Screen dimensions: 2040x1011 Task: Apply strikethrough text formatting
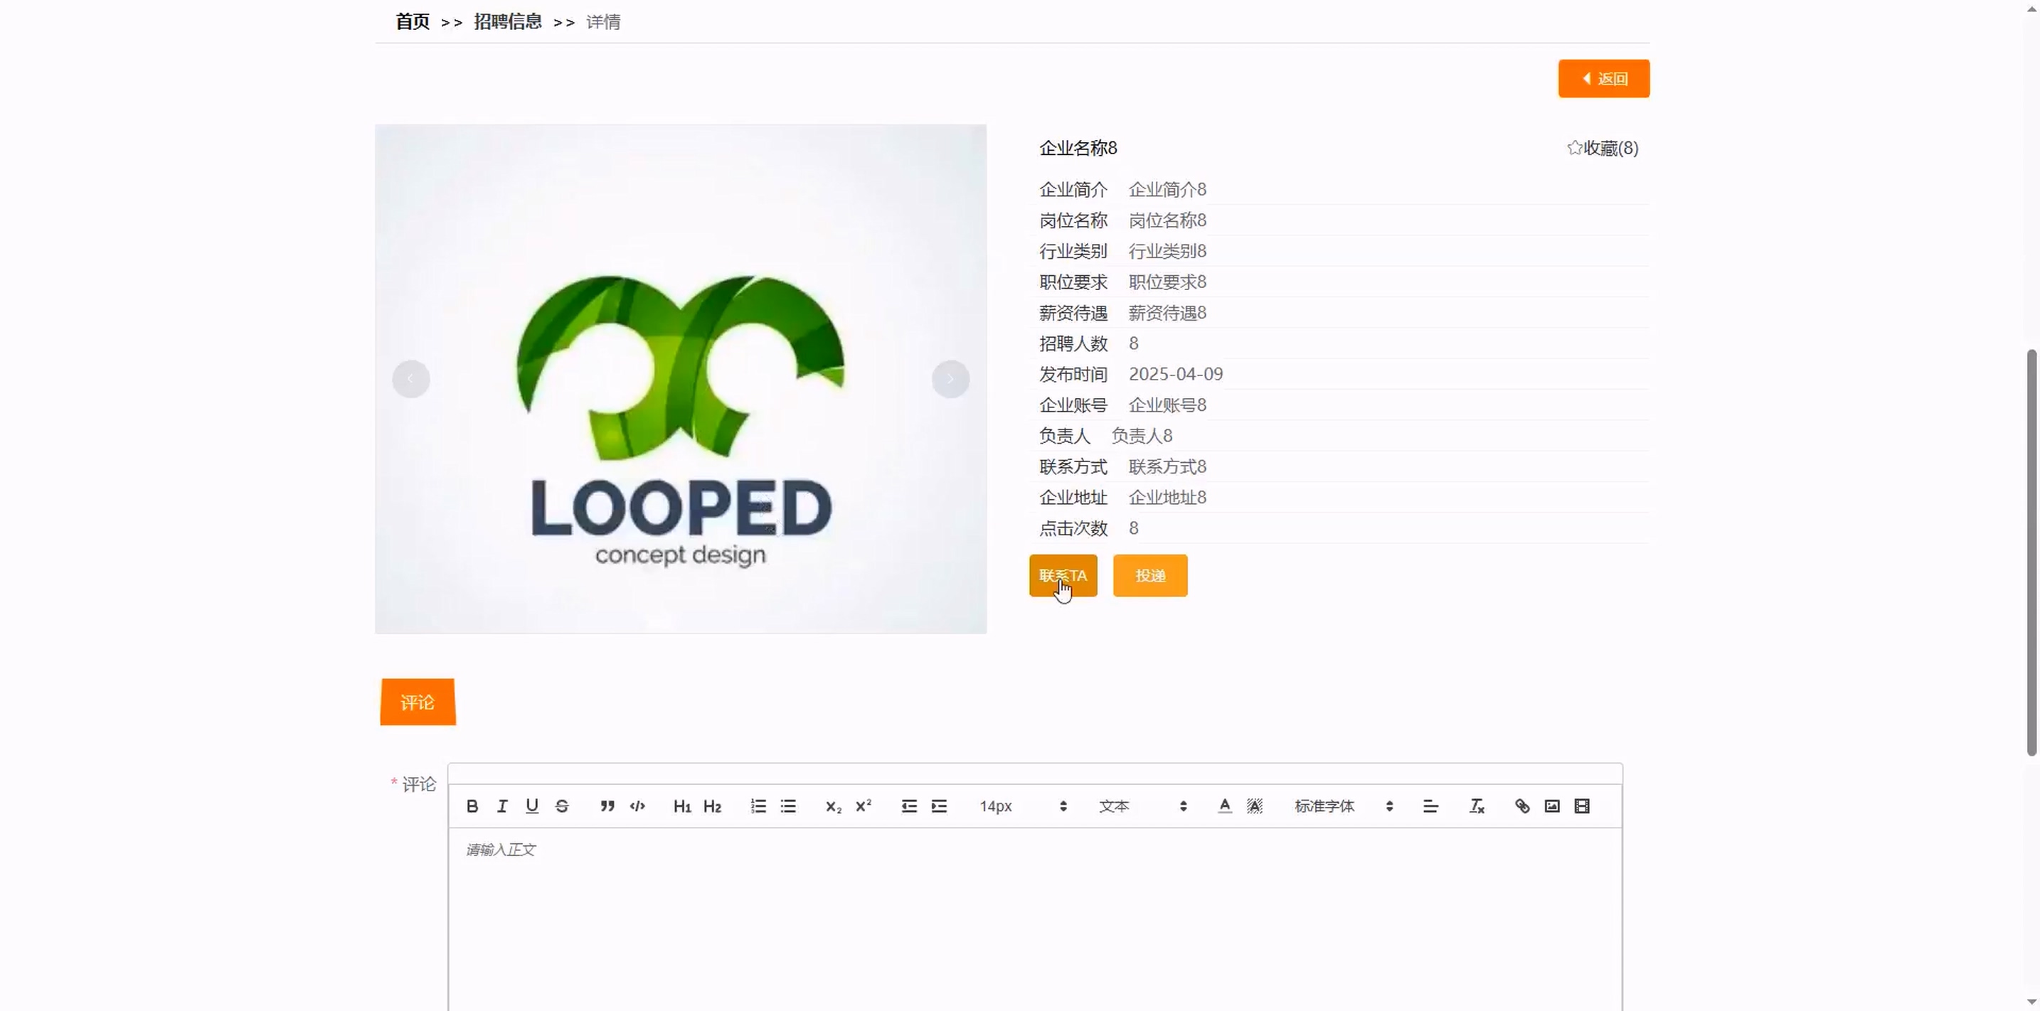[562, 806]
